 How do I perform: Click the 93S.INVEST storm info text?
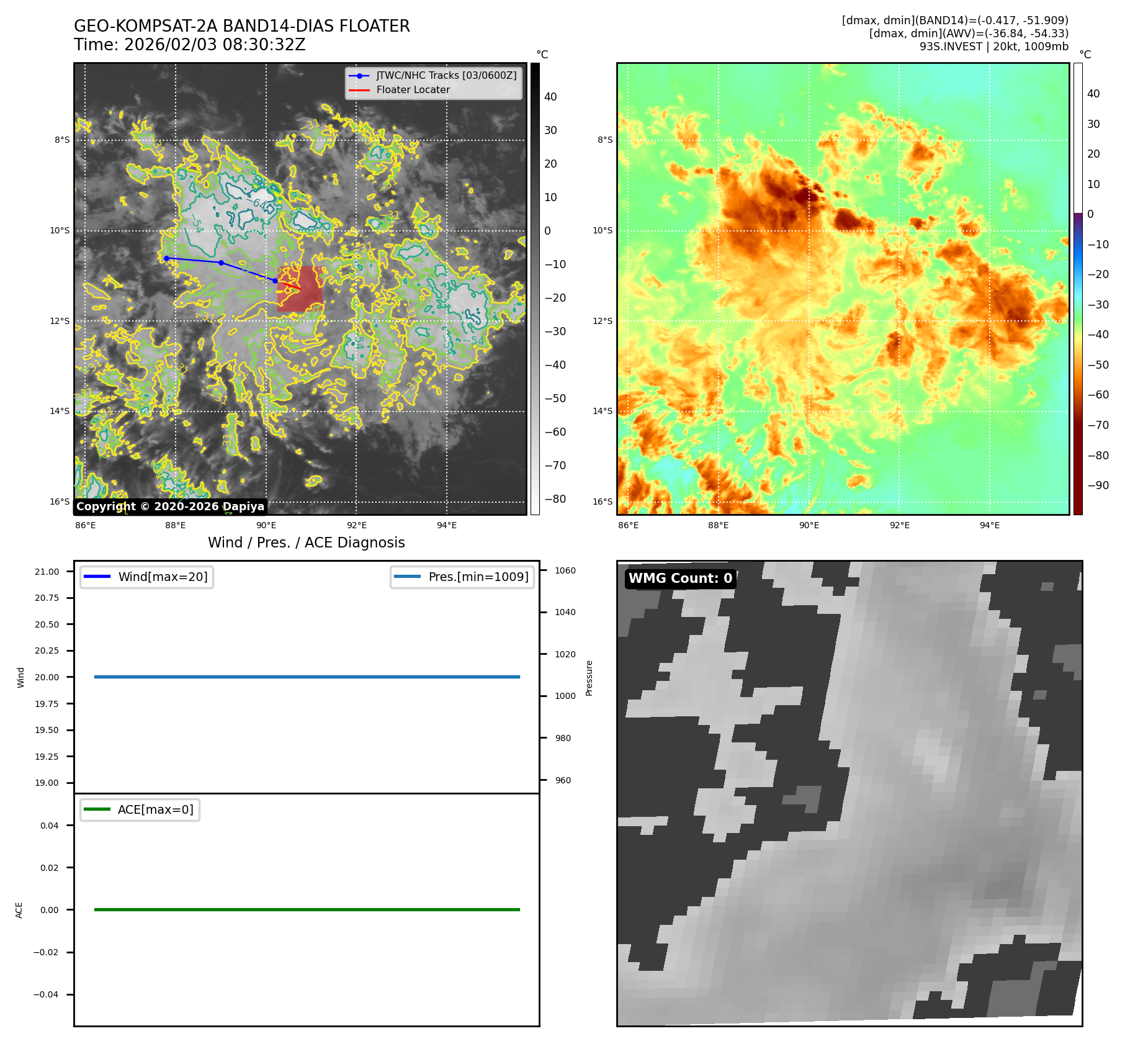[993, 47]
